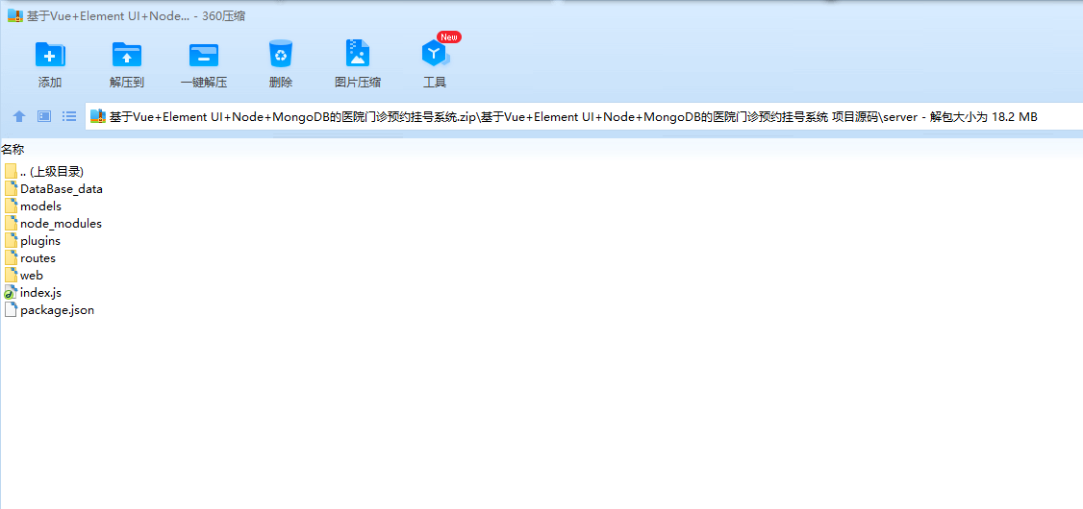The height and width of the screenshot is (509, 1083).
Task: Select the models folder icon
Action: pyautogui.click(x=11, y=206)
